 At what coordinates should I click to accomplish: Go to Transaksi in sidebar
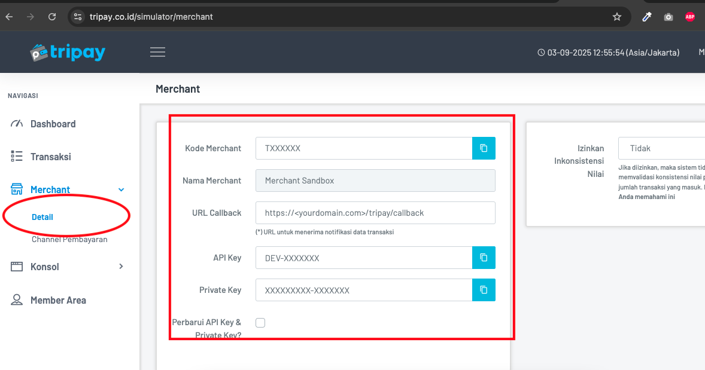click(x=50, y=157)
